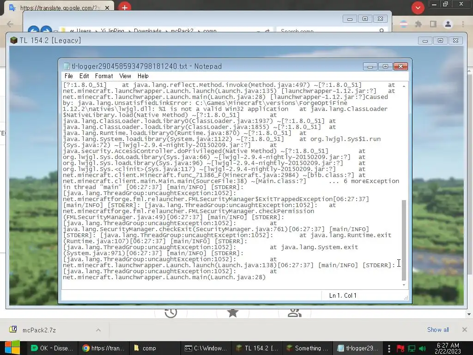The width and height of the screenshot is (473, 355).
Task: Switch to OK - Disse... taskbar item
Action: tap(52, 348)
